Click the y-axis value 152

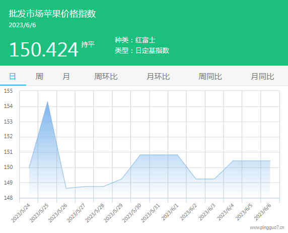coord(9,137)
